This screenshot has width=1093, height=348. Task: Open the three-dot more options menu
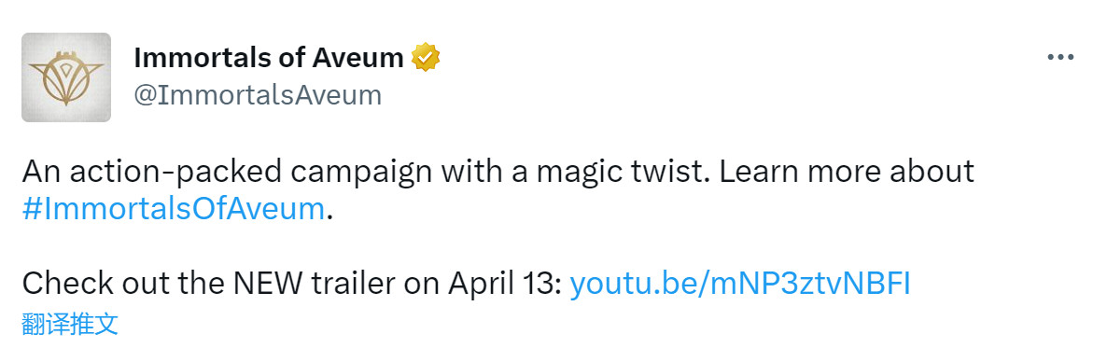coord(1060,58)
